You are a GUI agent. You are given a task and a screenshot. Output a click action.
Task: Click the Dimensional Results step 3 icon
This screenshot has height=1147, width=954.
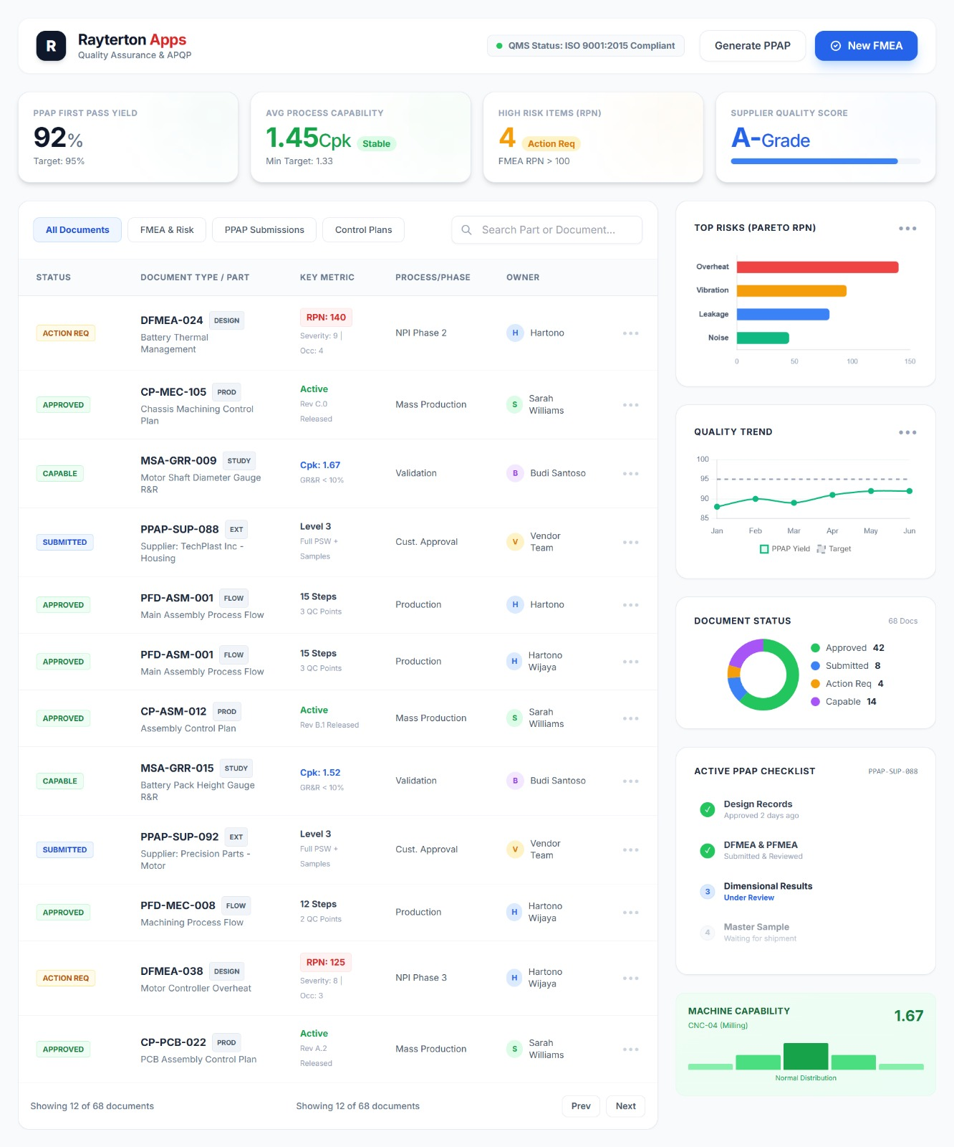(x=708, y=892)
